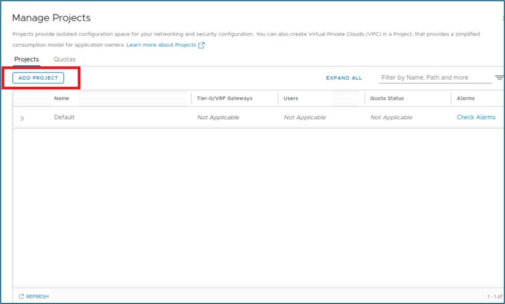Expand all project rows
This screenshot has width=505, height=304.
click(344, 78)
